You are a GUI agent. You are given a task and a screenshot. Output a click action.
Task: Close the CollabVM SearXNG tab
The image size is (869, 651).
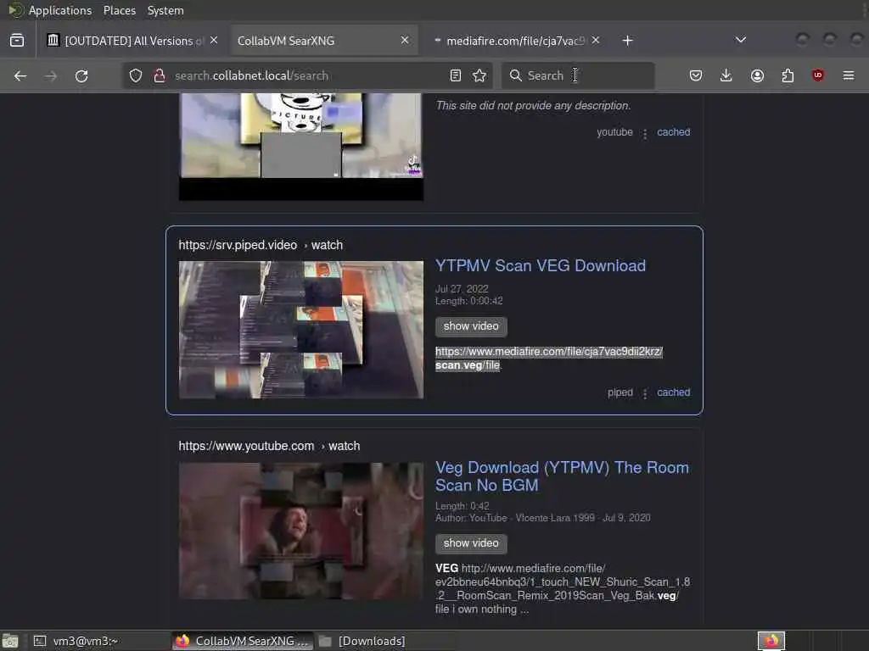coord(405,41)
